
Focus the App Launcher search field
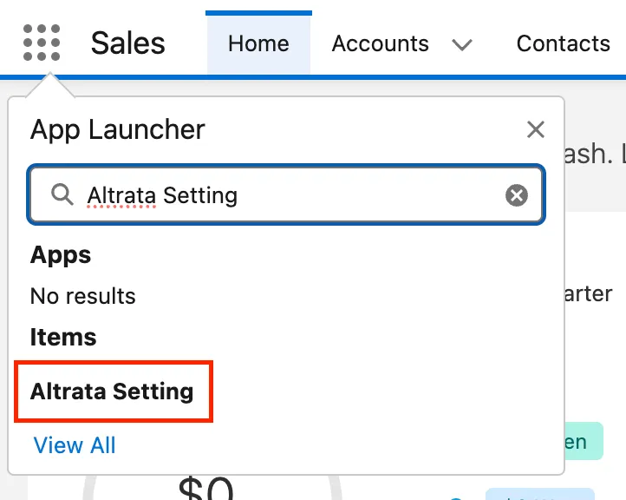[x=286, y=194]
